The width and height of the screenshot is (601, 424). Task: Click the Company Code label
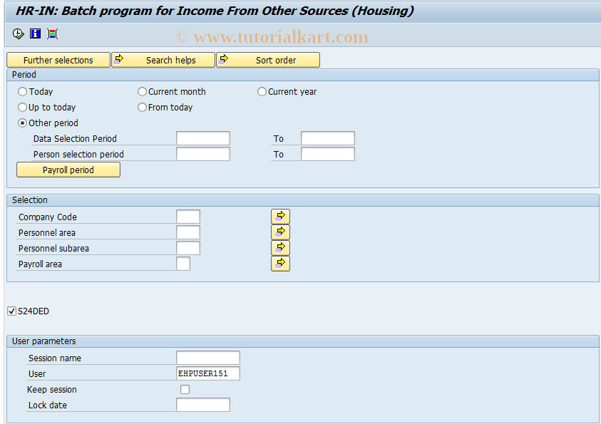(x=48, y=217)
